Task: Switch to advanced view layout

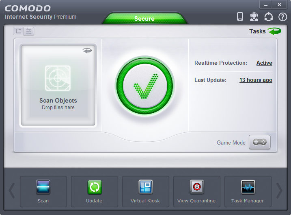Action: [29, 31]
